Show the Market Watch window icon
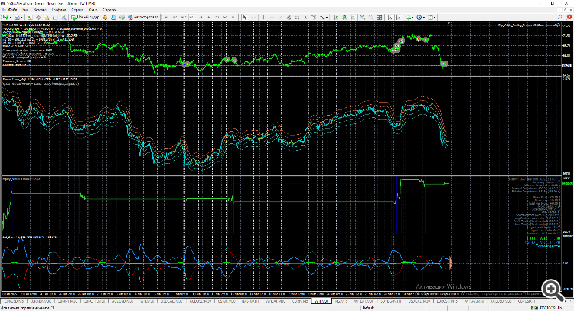Viewport: 574px width, 311px height. tap(30, 17)
